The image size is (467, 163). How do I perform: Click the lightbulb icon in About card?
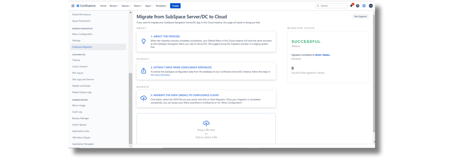(144, 41)
